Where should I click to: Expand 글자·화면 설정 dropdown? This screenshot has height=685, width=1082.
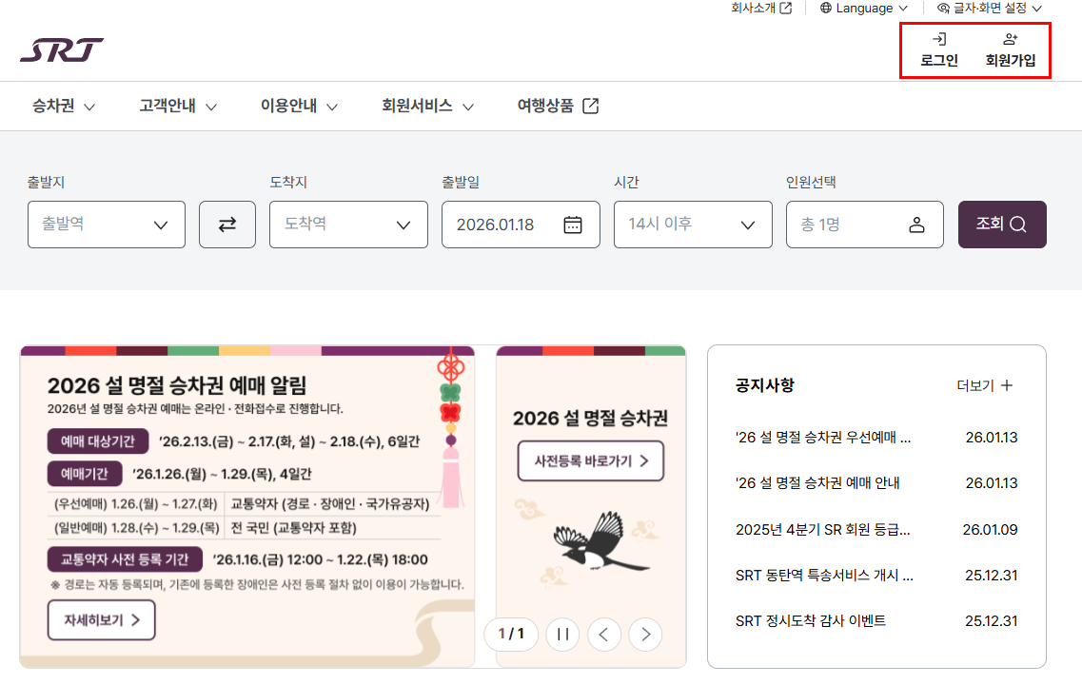(1037, 9)
